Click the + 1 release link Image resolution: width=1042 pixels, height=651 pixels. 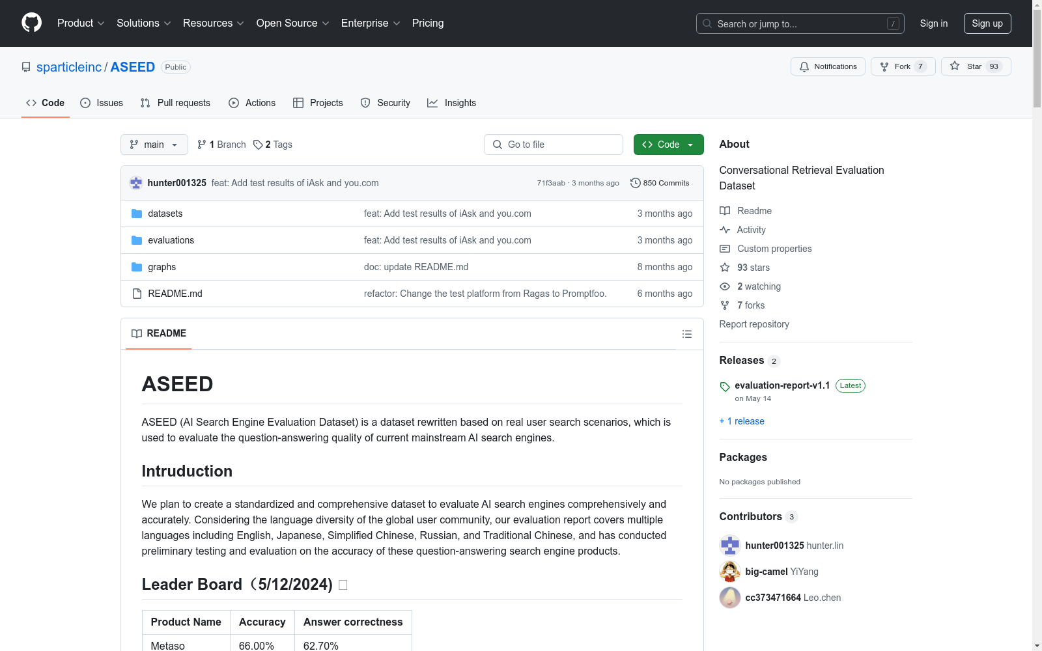point(742,421)
